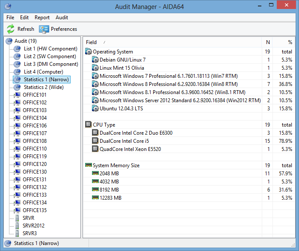299x251 pixels.
Task: Sort by the Field column header
Action: pos(92,42)
